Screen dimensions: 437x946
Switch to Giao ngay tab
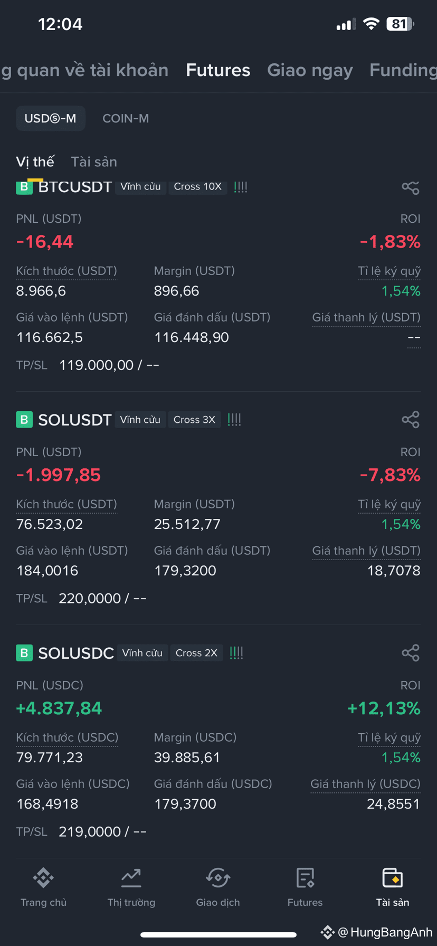coord(310,70)
